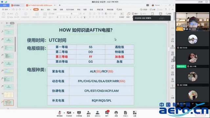This screenshot has width=210, height=118.
Task: Open the chat (聊天) icon with notification badge
Action: point(107,114)
